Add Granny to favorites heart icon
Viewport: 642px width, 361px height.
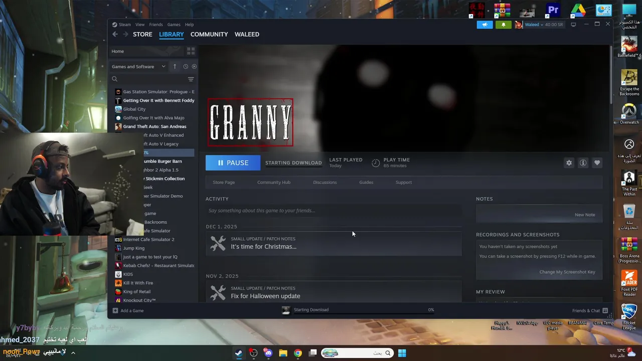coord(597,163)
